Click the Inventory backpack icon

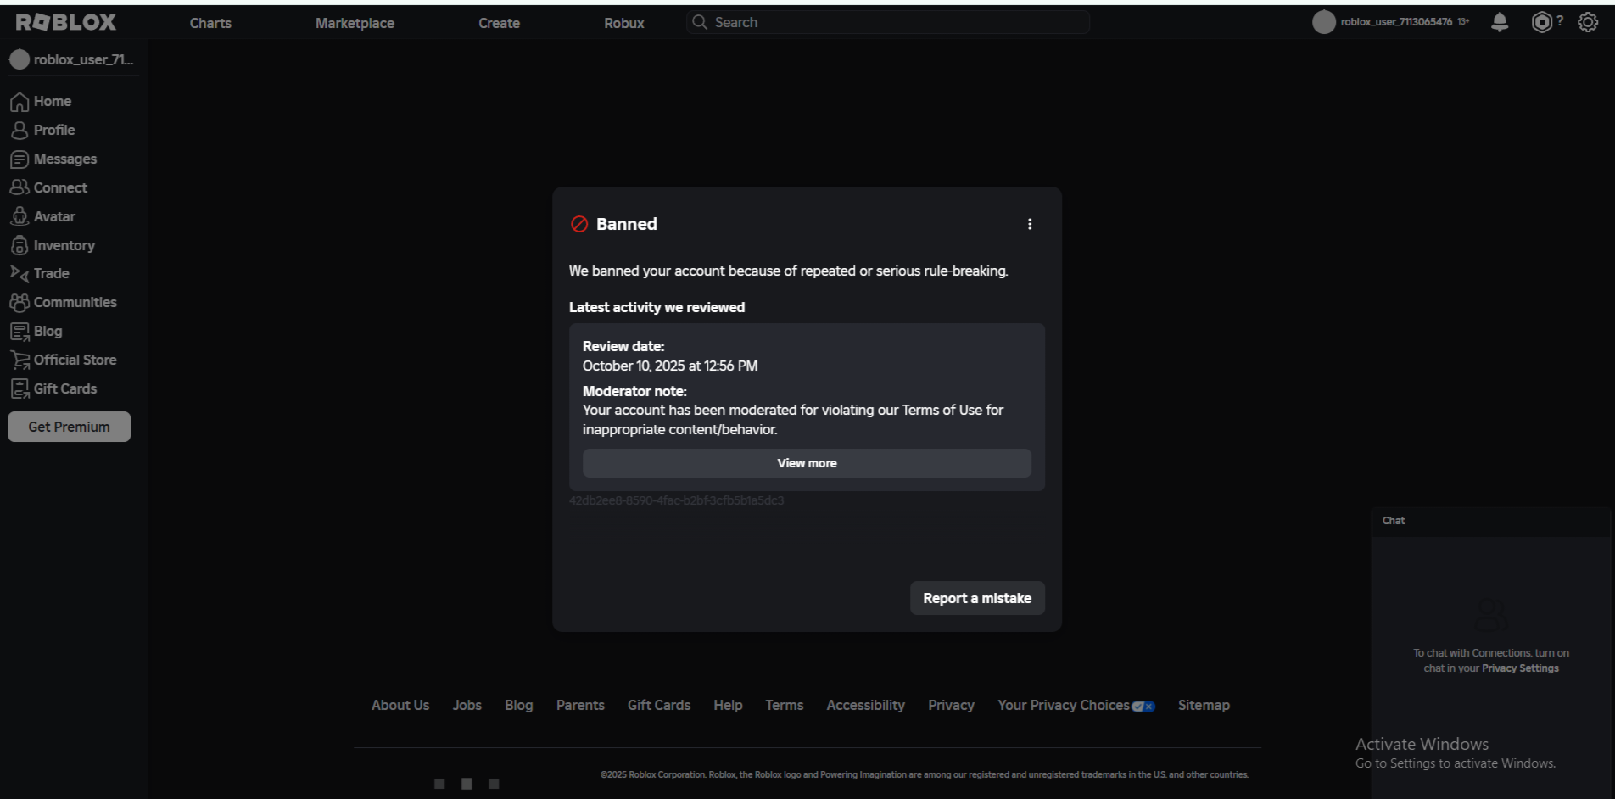click(x=20, y=245)
